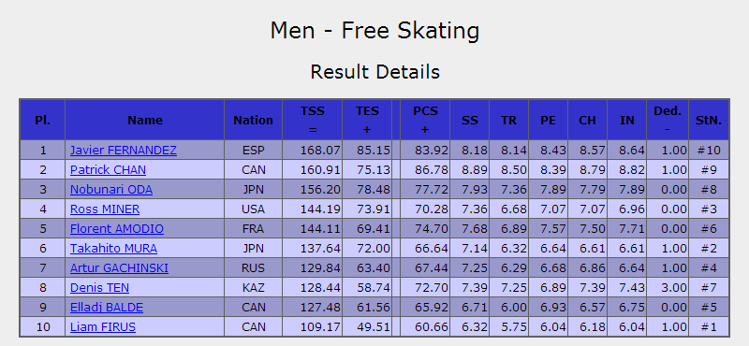Screen dimensions: 749x346
Task: Select Florent AMODIO link
Action: coord(116,228)
